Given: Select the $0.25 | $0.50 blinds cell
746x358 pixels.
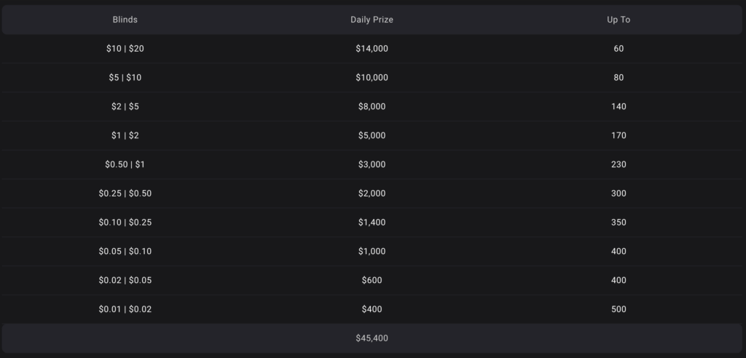Looking at the screenshot, I should (125, 194).
